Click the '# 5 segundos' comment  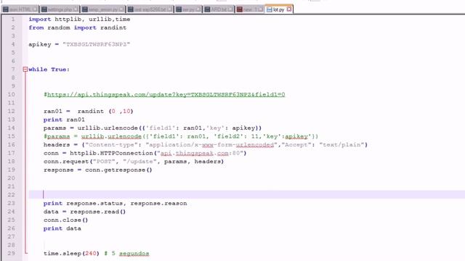(126, 254)
